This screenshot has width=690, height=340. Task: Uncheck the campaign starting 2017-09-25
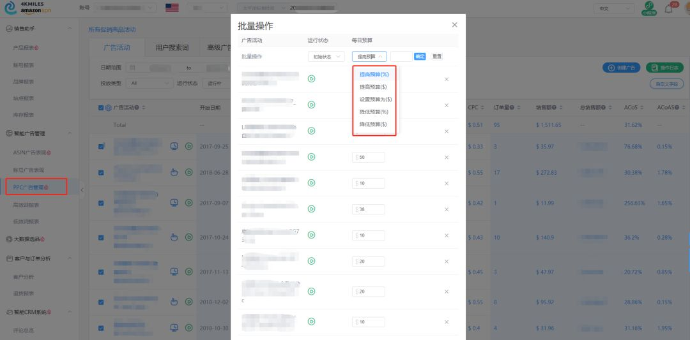pyautogui.click(x=101, y=147)
